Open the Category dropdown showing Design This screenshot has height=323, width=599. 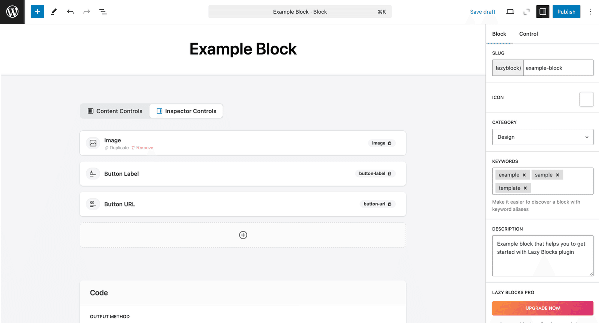click(x=543, y=137)
